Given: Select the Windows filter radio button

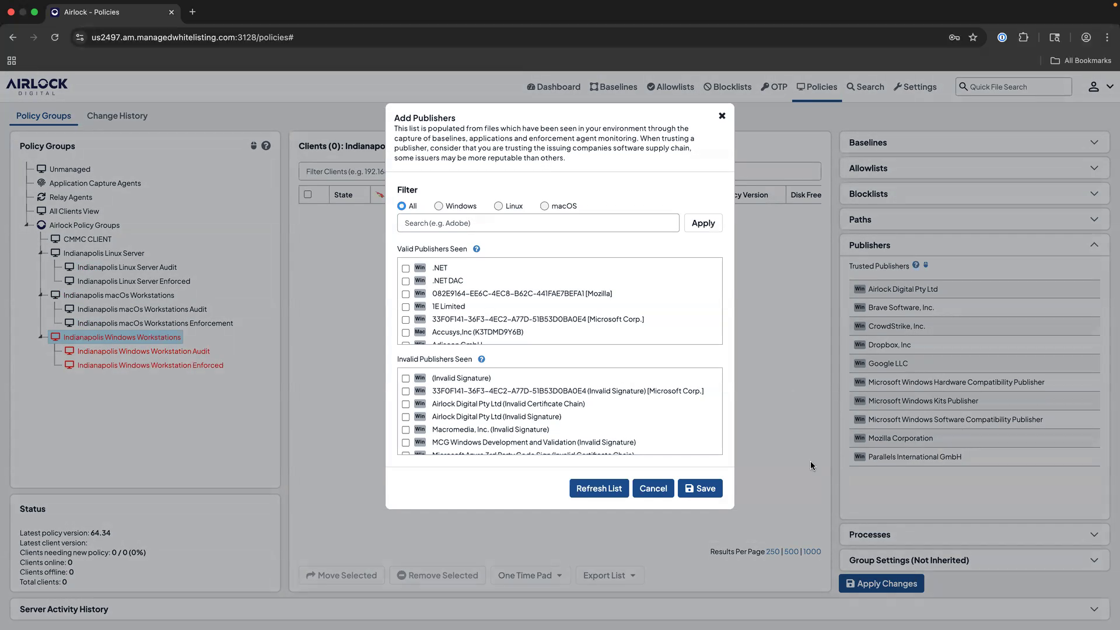Looking at the screenshot, I should (438, 206).
